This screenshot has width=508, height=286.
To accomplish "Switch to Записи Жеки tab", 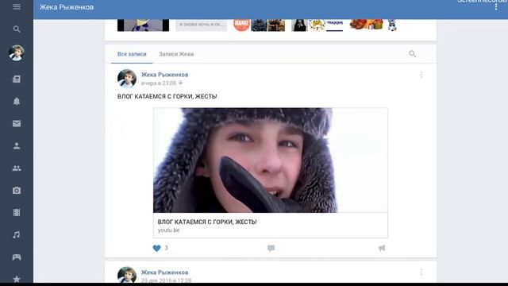I will point(176,54).
